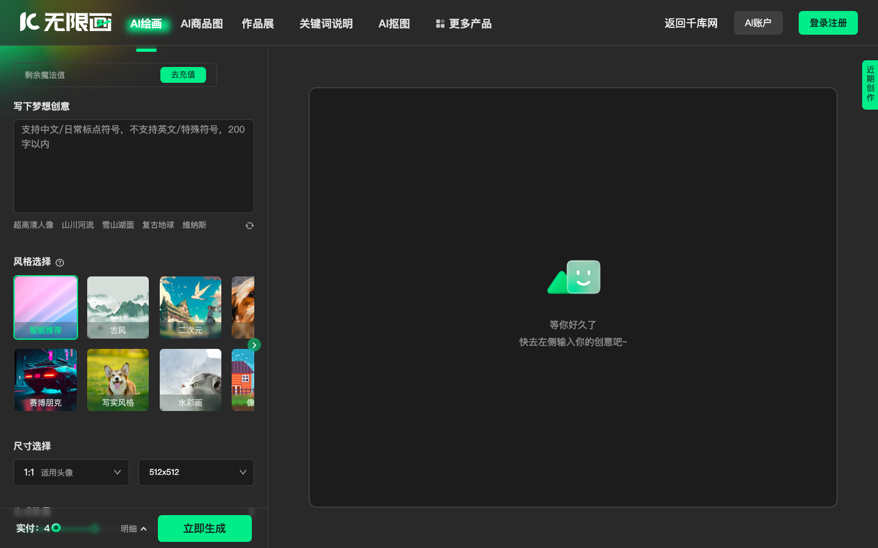Open the AI账户 button
This screenshot has height=548, width=878.
[758, 23]
